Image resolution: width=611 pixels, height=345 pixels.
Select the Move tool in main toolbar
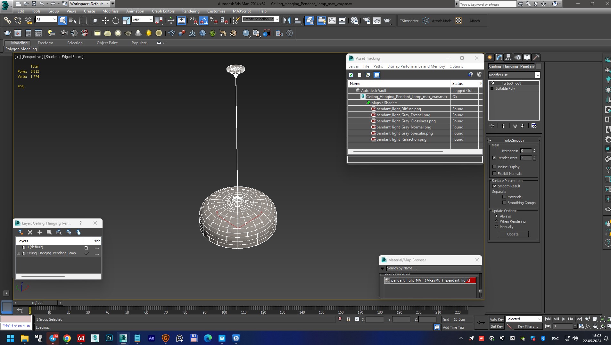coord(105,21)
